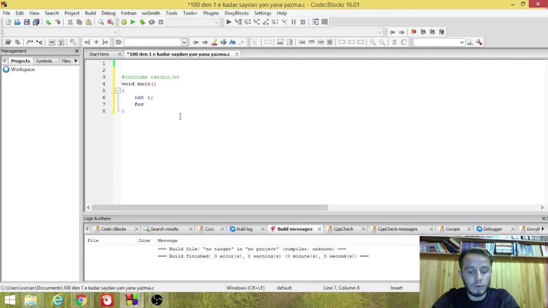
Task: Open the incremental search dropdown
Action: coord(184,42)
